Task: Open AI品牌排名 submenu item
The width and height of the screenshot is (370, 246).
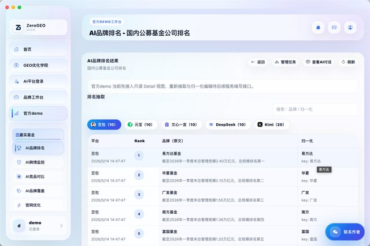Action: pyautogui.click(x=38, y=148)
